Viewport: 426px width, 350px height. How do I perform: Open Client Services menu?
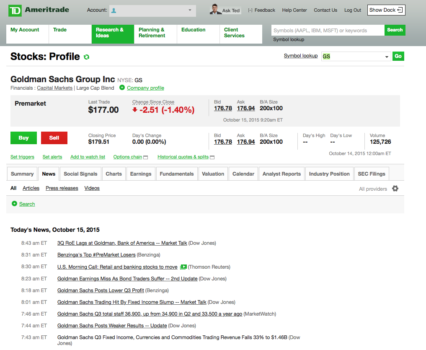241,34
